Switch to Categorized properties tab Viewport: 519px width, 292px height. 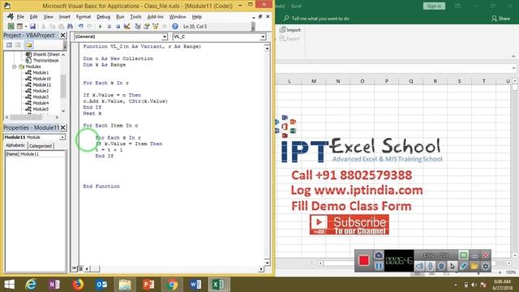click(41, 146)
